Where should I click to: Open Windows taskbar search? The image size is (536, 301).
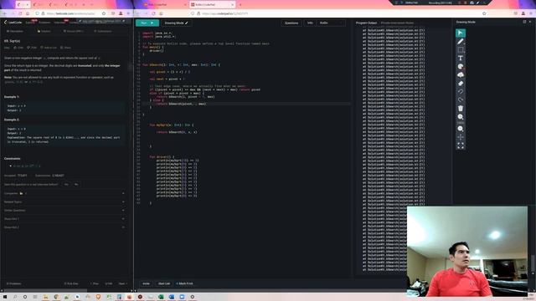click(x=15, y=297)
